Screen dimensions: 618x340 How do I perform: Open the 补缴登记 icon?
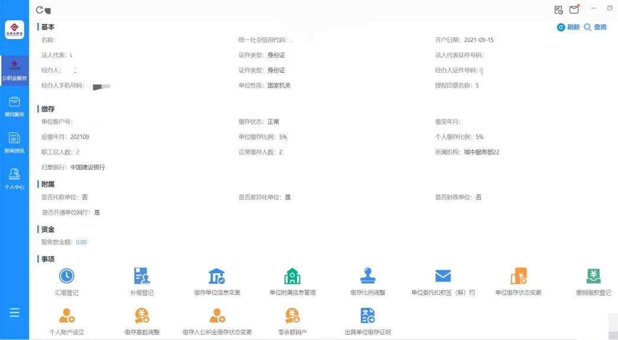(142, 276)
